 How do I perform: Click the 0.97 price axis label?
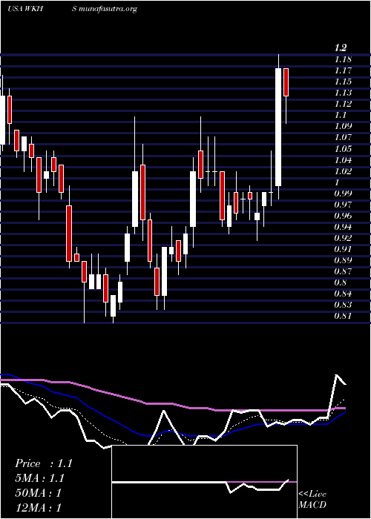click(343, 205)
